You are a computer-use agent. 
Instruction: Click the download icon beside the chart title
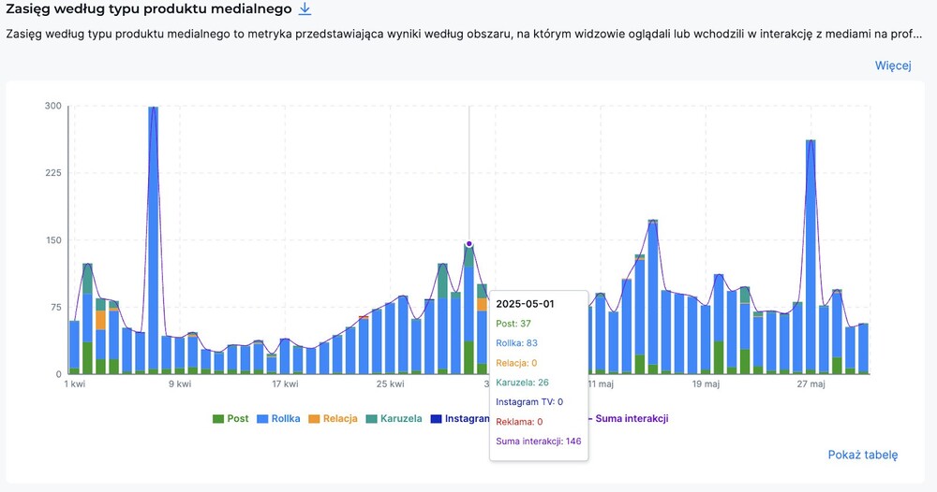[x=304, y=9]
